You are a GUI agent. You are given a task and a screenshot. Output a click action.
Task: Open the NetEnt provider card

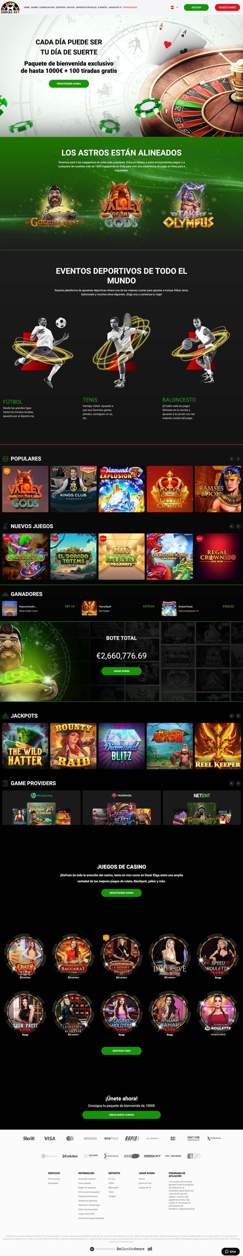click(202, 808)
